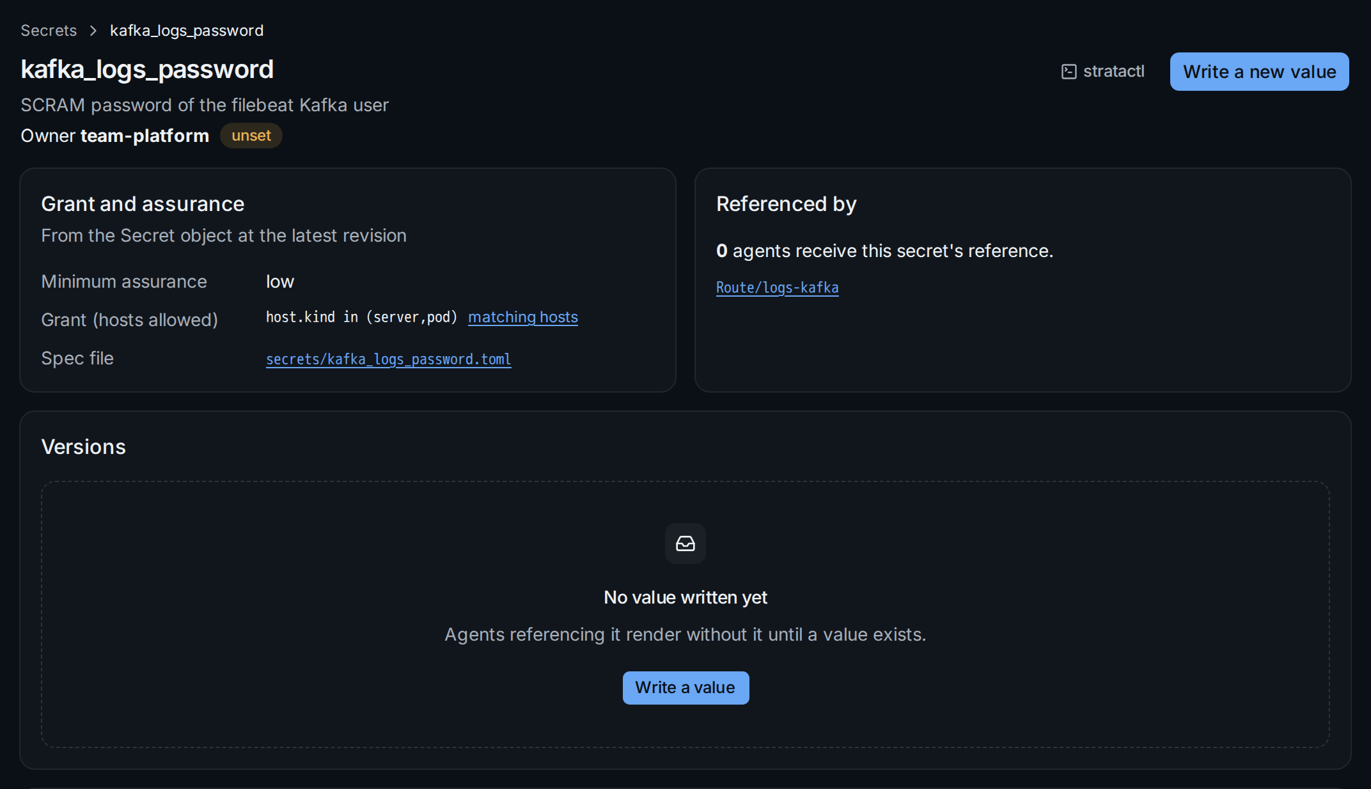Click the 'Grant (hosts allowed)' label
This screenshot has width=1371, height=789.
point(130,320)
